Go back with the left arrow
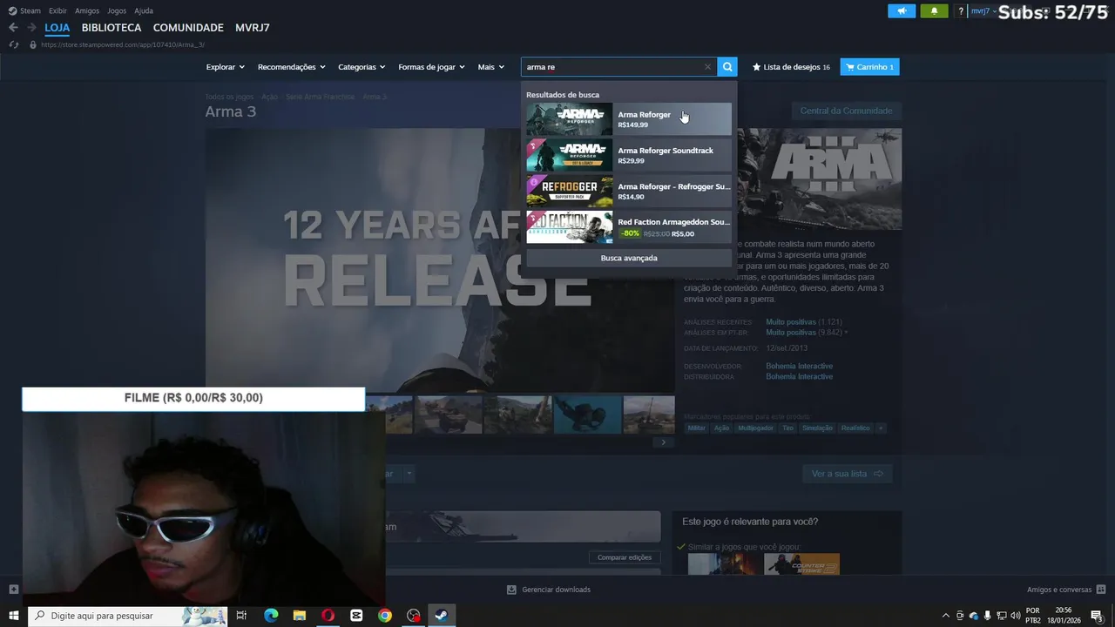 [x=13, y=28]
